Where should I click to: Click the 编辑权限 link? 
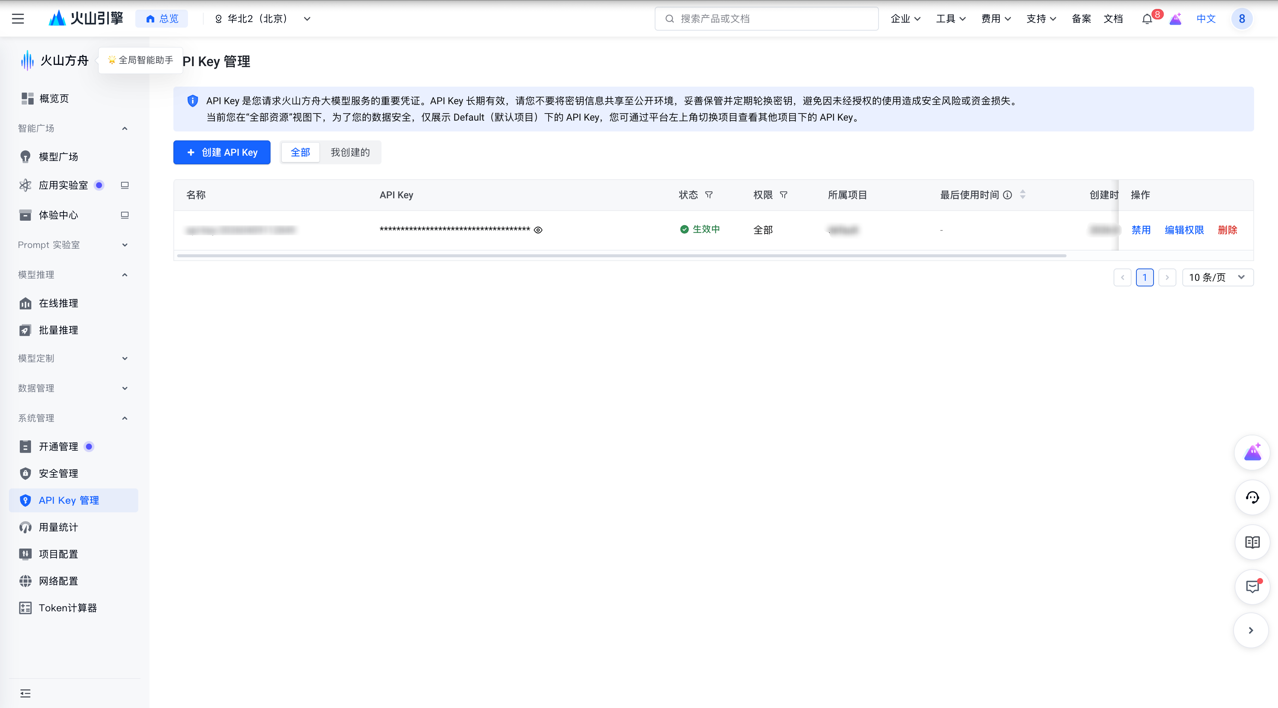(x=1184, y=230)
